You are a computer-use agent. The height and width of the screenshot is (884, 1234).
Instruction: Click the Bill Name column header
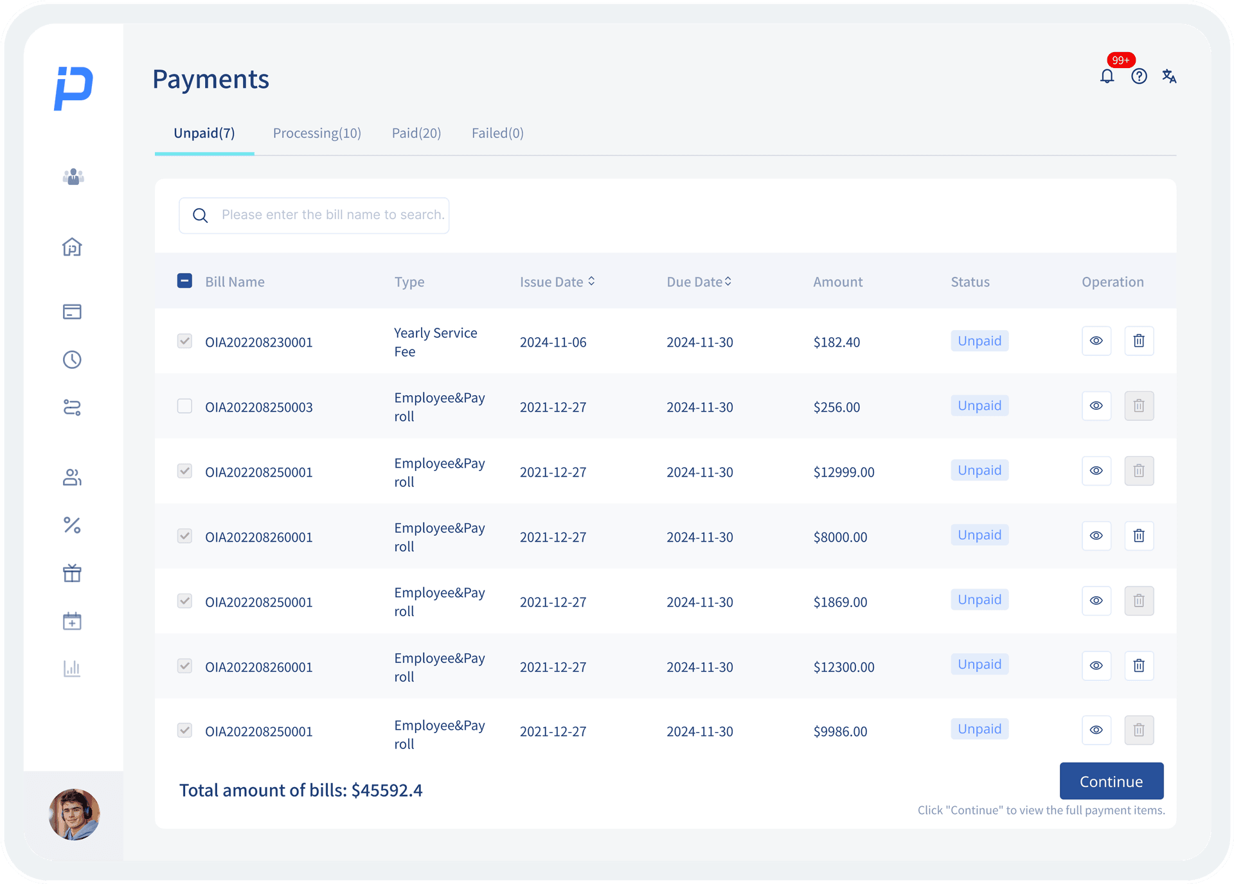(235, 282)
